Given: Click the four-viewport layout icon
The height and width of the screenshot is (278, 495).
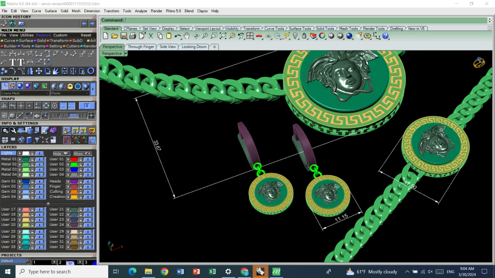Looking at the screenshot, I should pos(250,36).
